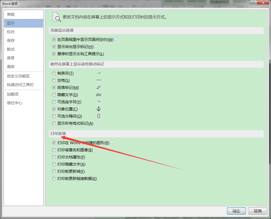
Task: Check 打印文档属性 option
Action: pos(54,157)
